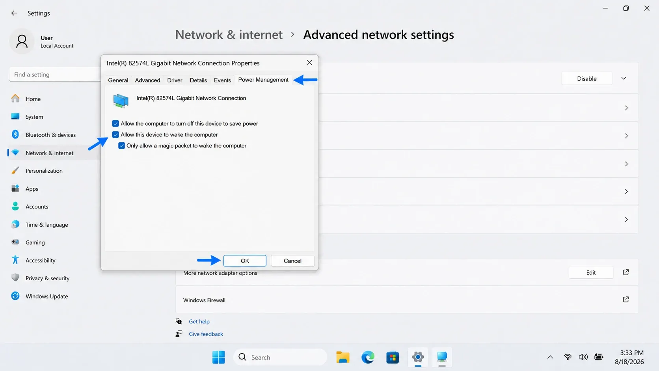Show hidden icons in system tray
This screenshot has height=371, width=659.
point(550,357)
